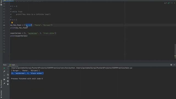
Task: Rerun main with the green play icon
Action: point(4,68)
